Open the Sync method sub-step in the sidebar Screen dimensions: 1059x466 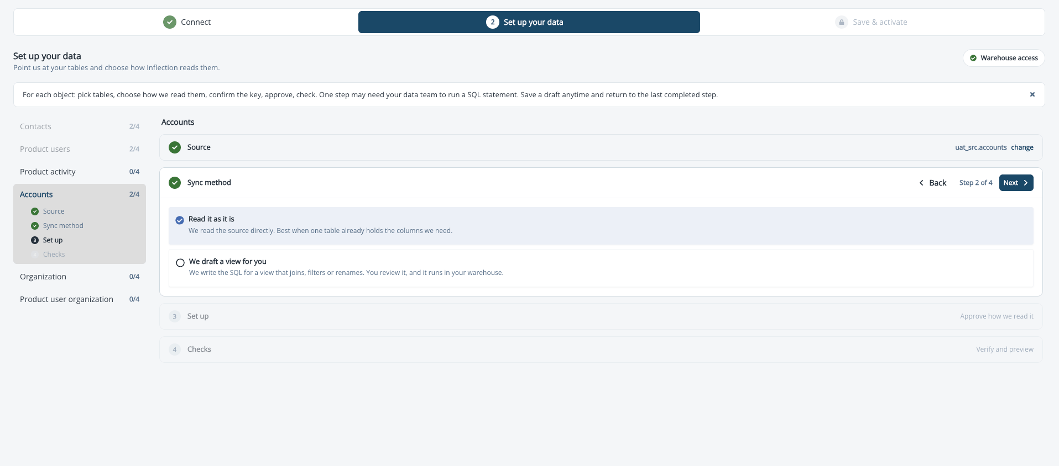[x=63, y=226]
